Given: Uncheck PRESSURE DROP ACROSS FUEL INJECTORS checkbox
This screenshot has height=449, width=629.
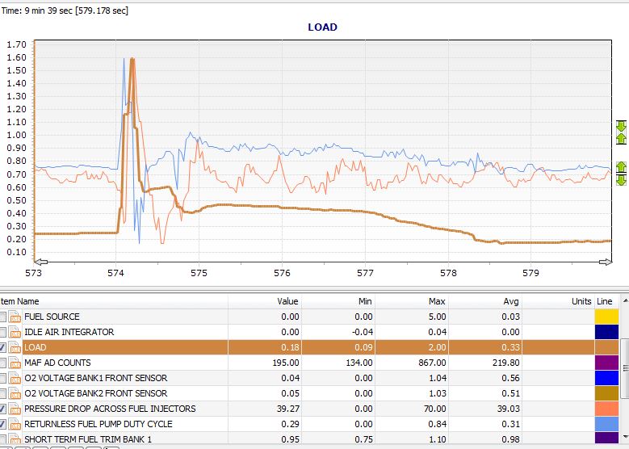Looking at the screenshot, I should click(x=2, y=409).
